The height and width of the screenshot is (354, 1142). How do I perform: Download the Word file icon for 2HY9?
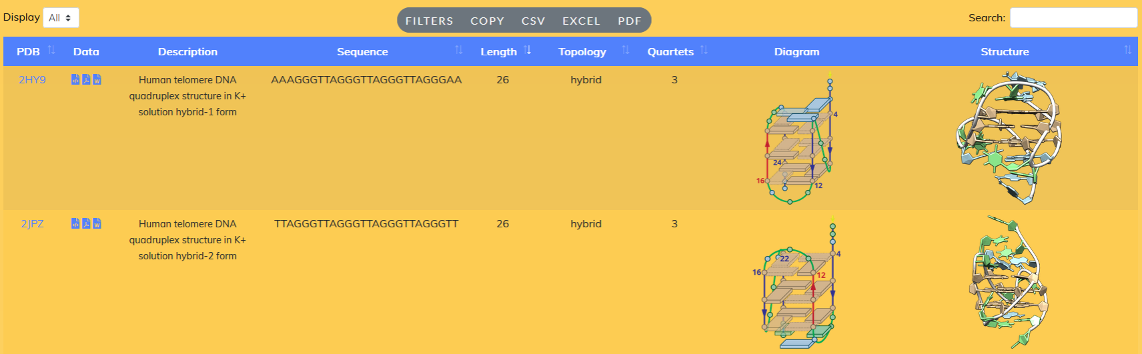click(x=97, y=79)
